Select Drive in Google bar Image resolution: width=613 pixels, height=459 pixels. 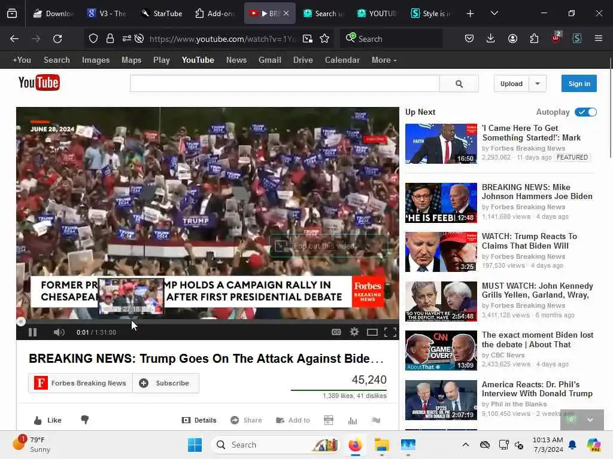click(303, 60)
